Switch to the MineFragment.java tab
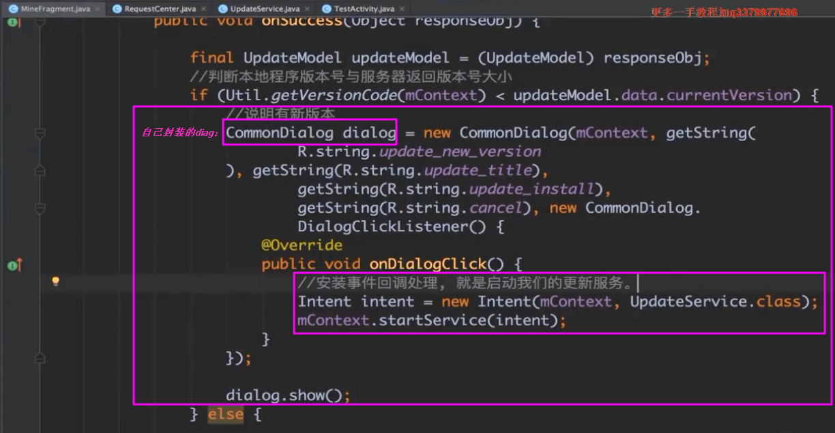 pos(49,9)
